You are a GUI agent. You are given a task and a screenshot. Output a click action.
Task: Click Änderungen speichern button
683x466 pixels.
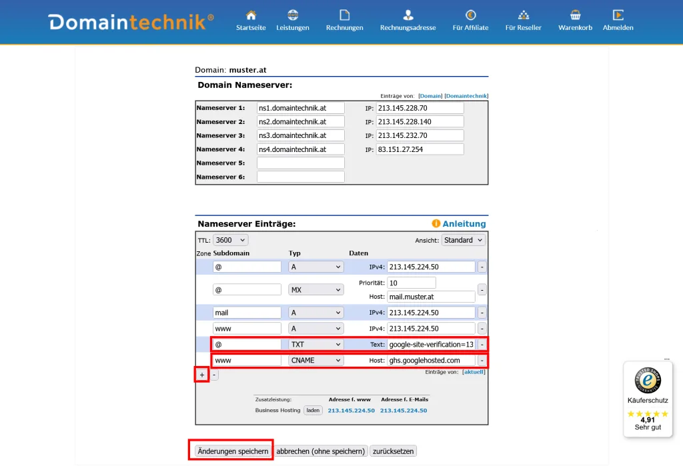point(232,451)
